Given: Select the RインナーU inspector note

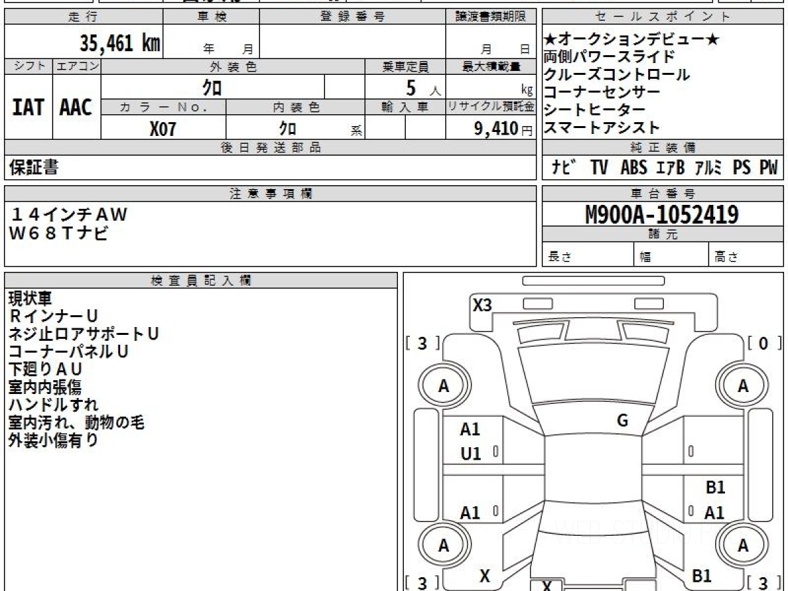Looking at the screenshot, I should click(54, 317).
